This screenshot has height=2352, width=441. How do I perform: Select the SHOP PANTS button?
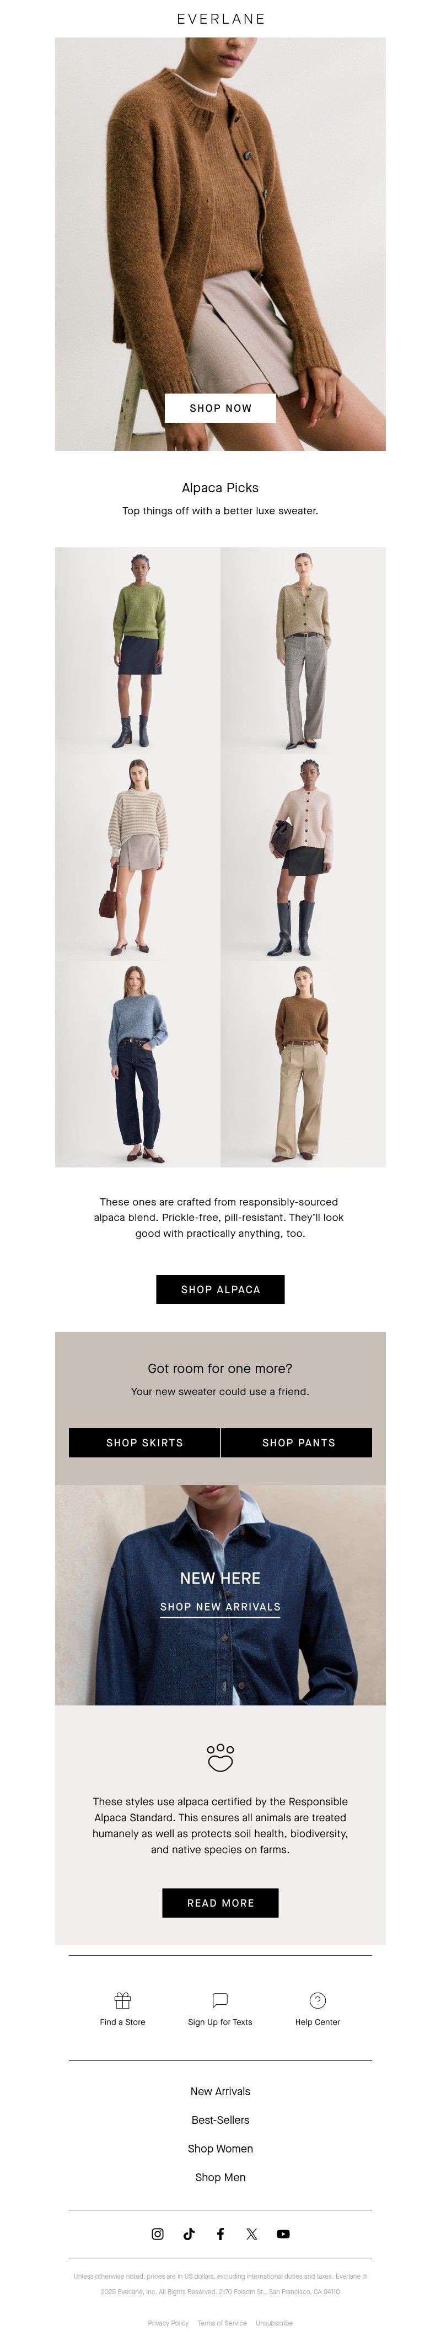tap(297, 1443)
